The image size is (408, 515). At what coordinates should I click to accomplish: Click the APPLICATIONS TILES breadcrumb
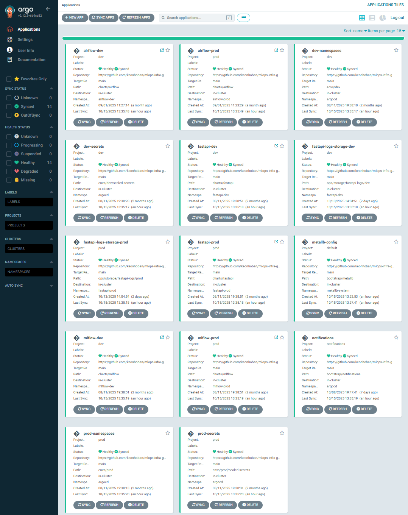[x=386, y=5]
